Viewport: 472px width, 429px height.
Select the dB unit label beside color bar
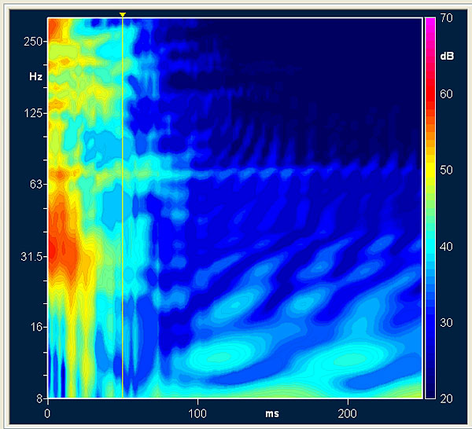pos(446,57)
